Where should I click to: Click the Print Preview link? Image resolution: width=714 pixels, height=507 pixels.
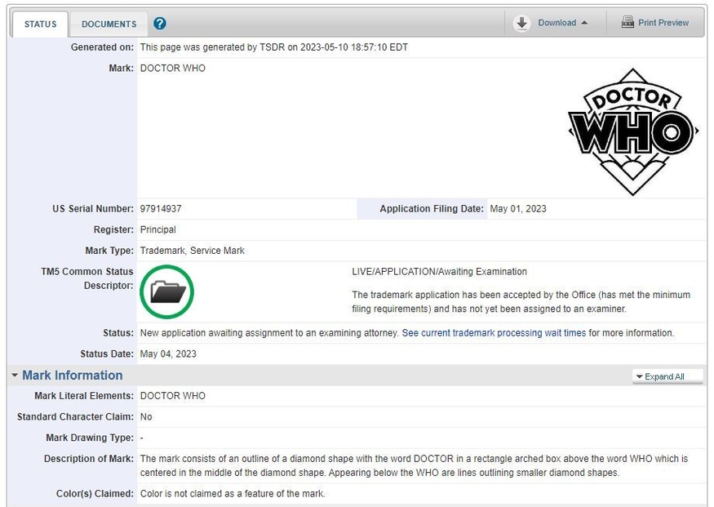663,23
